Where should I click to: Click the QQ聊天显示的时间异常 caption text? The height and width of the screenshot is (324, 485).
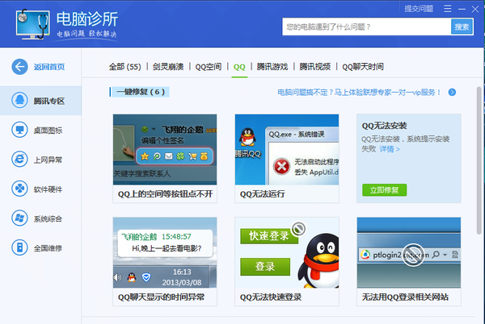click(161, 297)
